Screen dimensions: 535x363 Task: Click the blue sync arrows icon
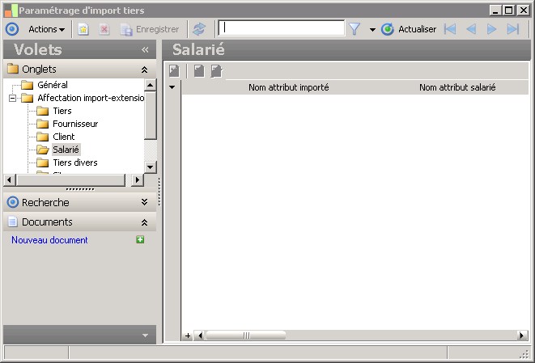199,29
